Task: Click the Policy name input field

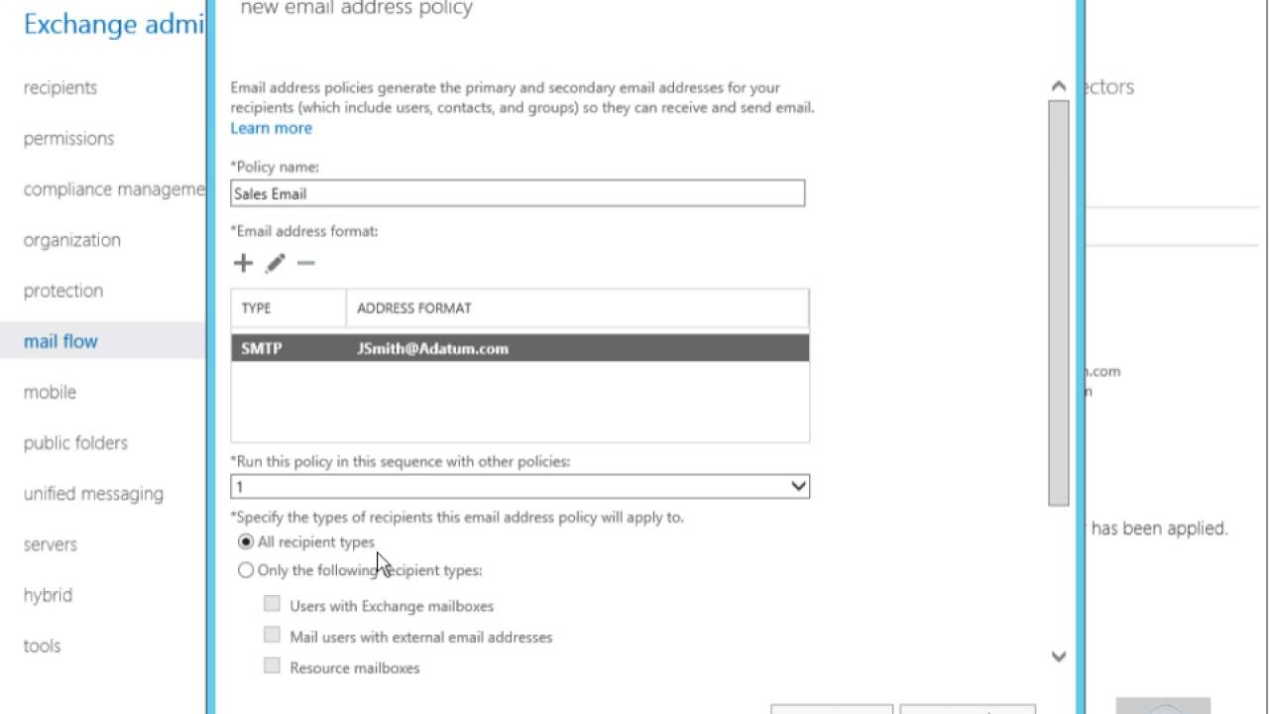Action: pyautogui.click(x=518, y=193)
